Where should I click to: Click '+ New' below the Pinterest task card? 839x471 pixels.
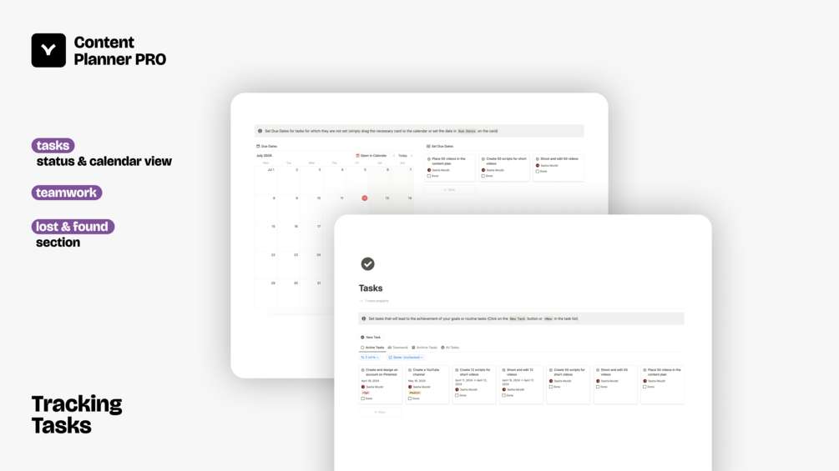click(x=380, y=413)
